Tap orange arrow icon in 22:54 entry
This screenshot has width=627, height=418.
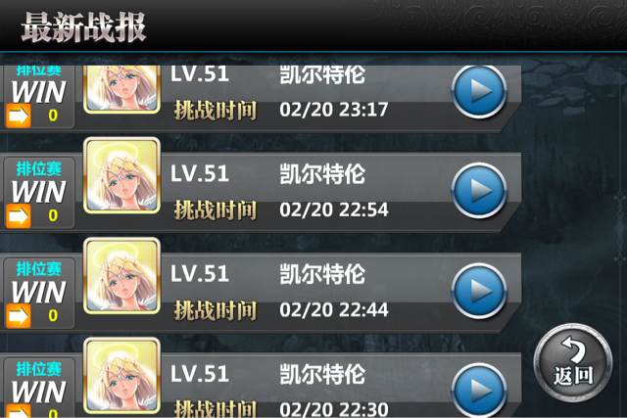(x=18, y=216)
